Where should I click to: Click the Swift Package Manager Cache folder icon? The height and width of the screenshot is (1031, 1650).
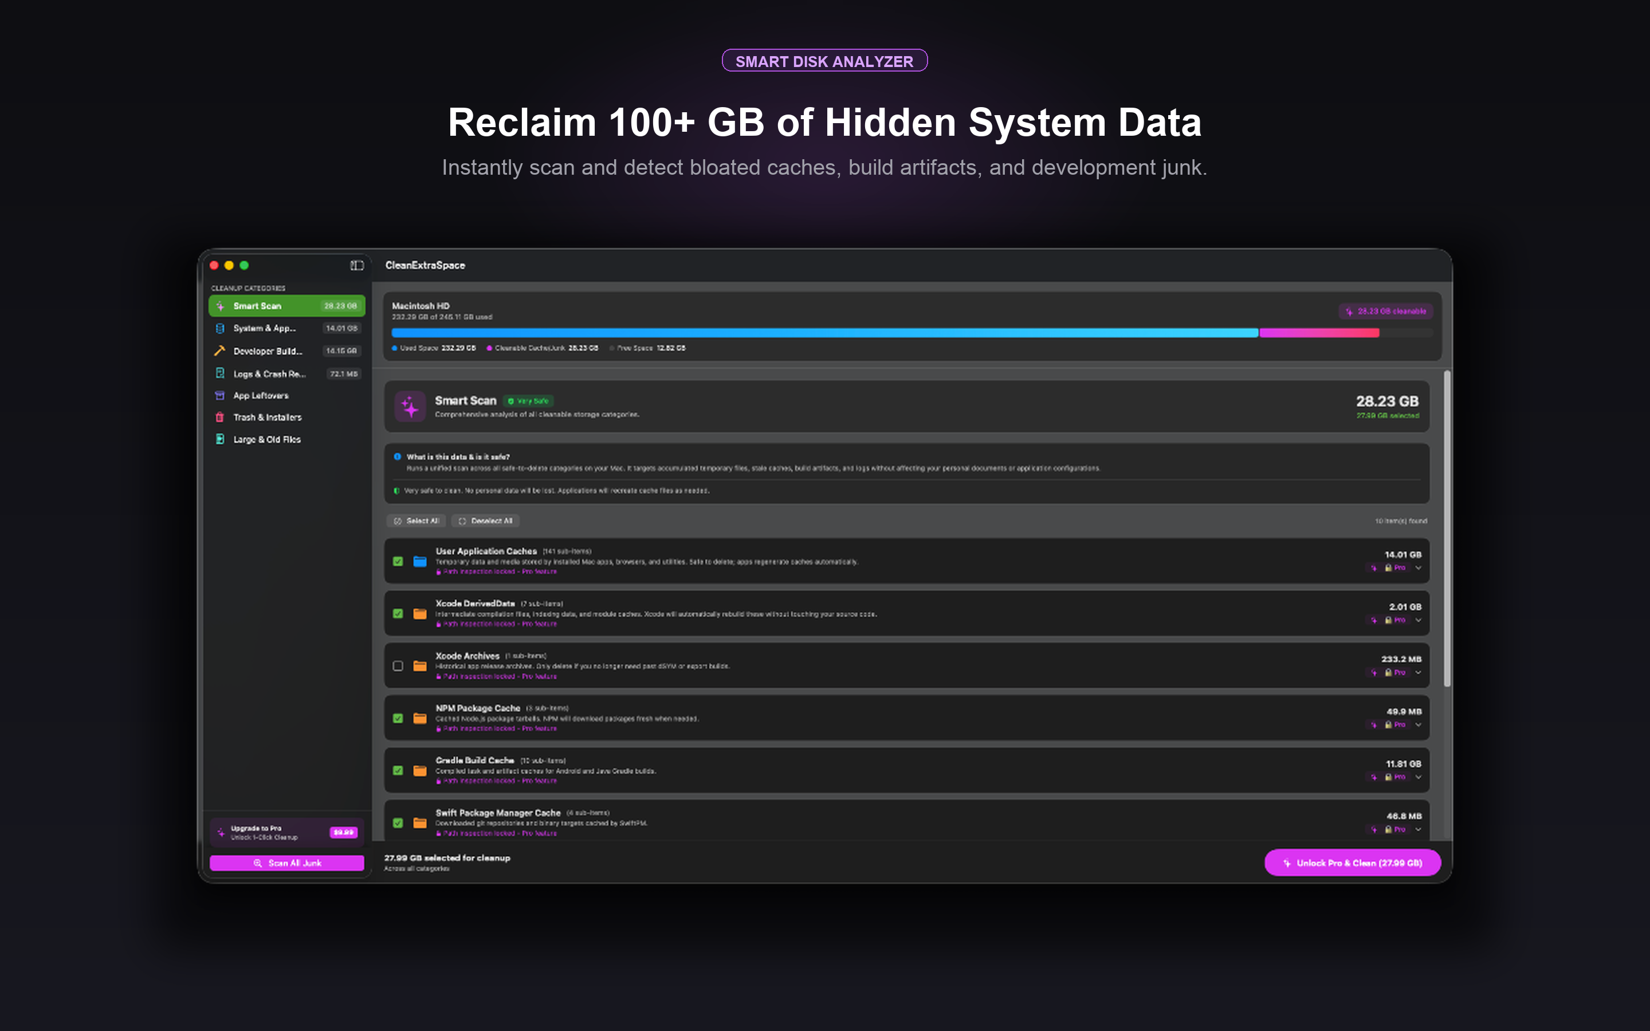(x=420, y=823)
